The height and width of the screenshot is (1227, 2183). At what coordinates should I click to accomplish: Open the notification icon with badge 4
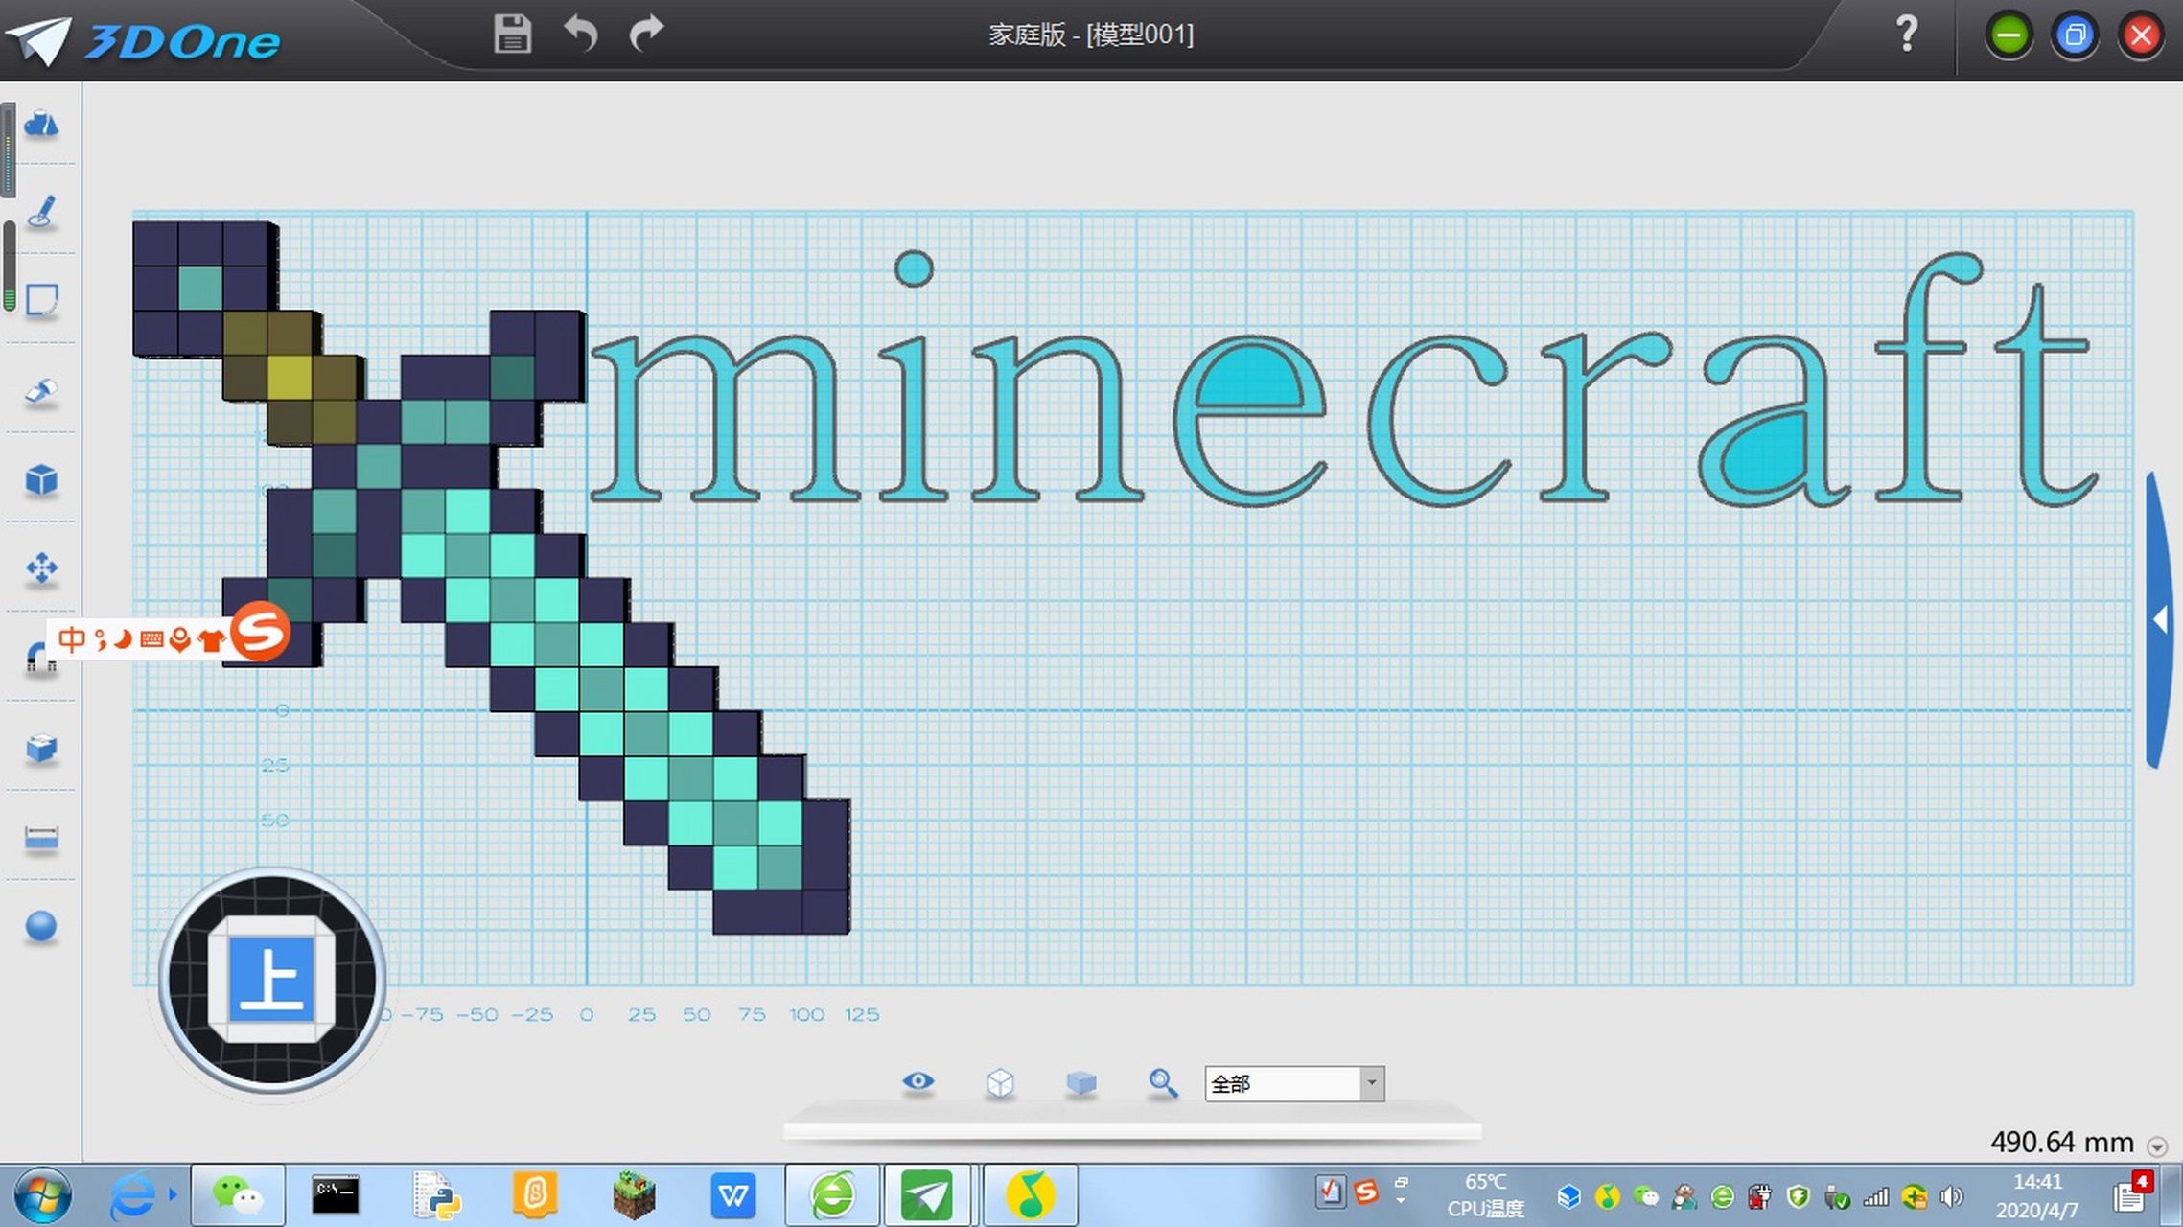[2132, 1192]
